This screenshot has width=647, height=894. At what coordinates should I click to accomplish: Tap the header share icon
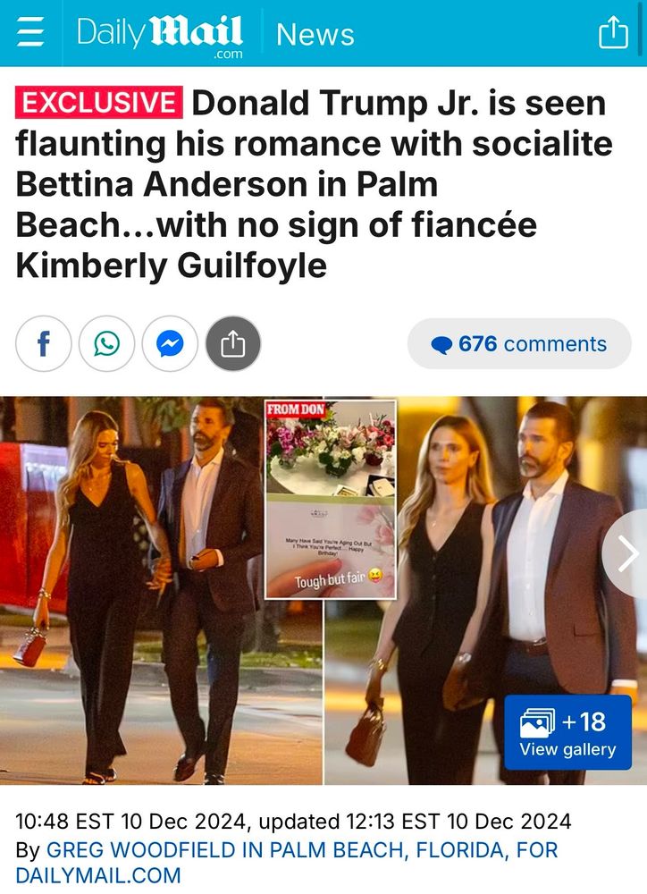tap(613, 32)
